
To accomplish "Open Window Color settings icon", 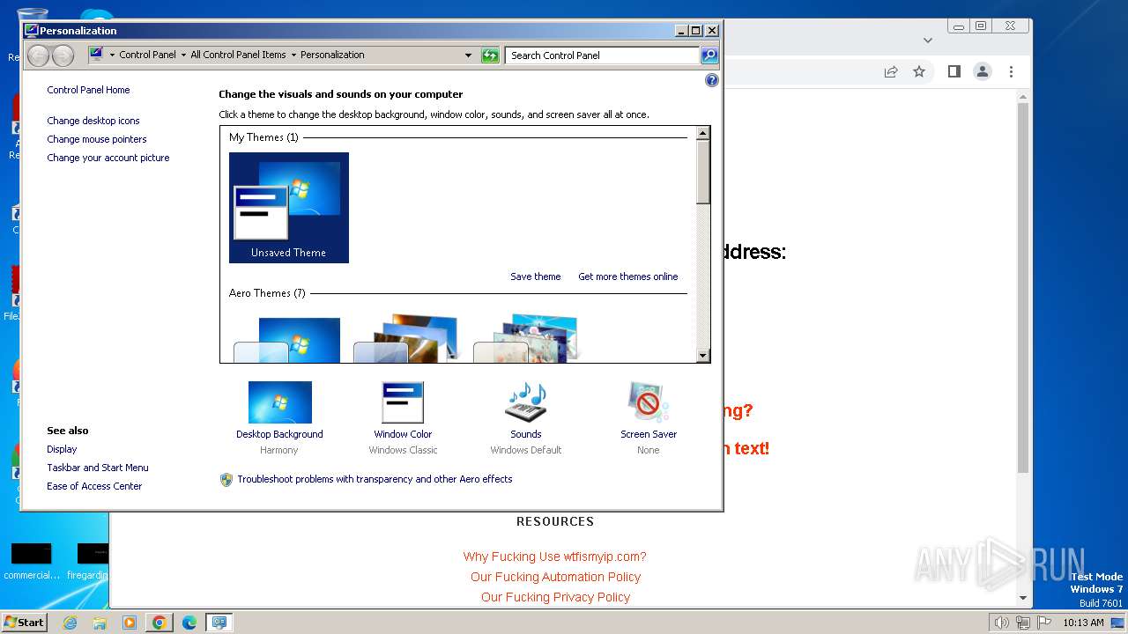I will pos(403,402).
